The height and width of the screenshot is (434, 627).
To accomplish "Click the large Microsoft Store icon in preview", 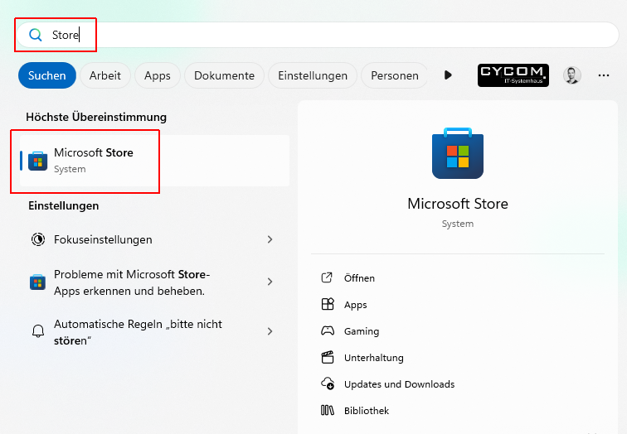I will point(458,153).
